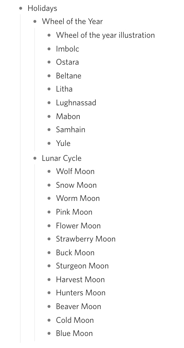The height and width of the screenshot is (348, 184).
Task: Click the bullet beside Imbolc
Action: coord(49,49)
